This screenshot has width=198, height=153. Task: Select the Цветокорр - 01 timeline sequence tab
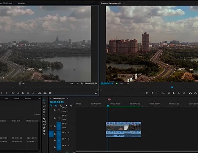coord(59,98)
